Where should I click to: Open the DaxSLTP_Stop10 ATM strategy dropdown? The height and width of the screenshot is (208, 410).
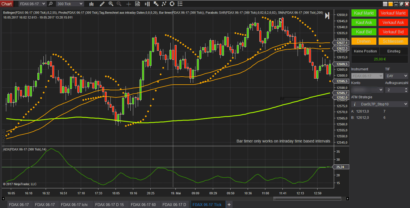click(379, 104)
